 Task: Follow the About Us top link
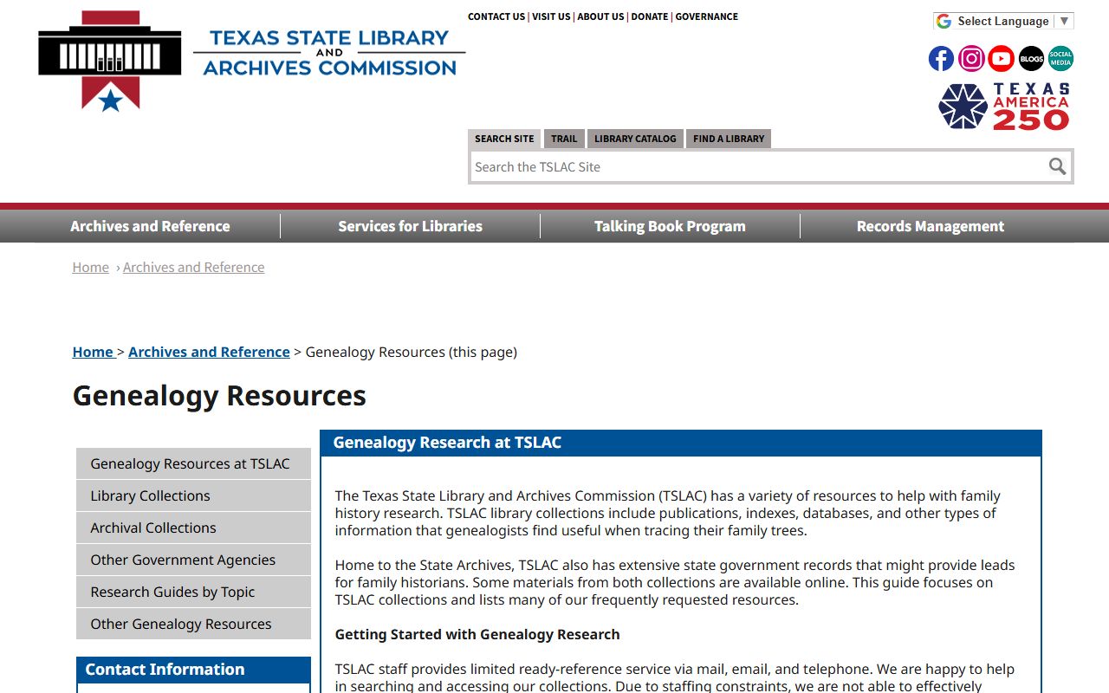click(x=600, y=16)
